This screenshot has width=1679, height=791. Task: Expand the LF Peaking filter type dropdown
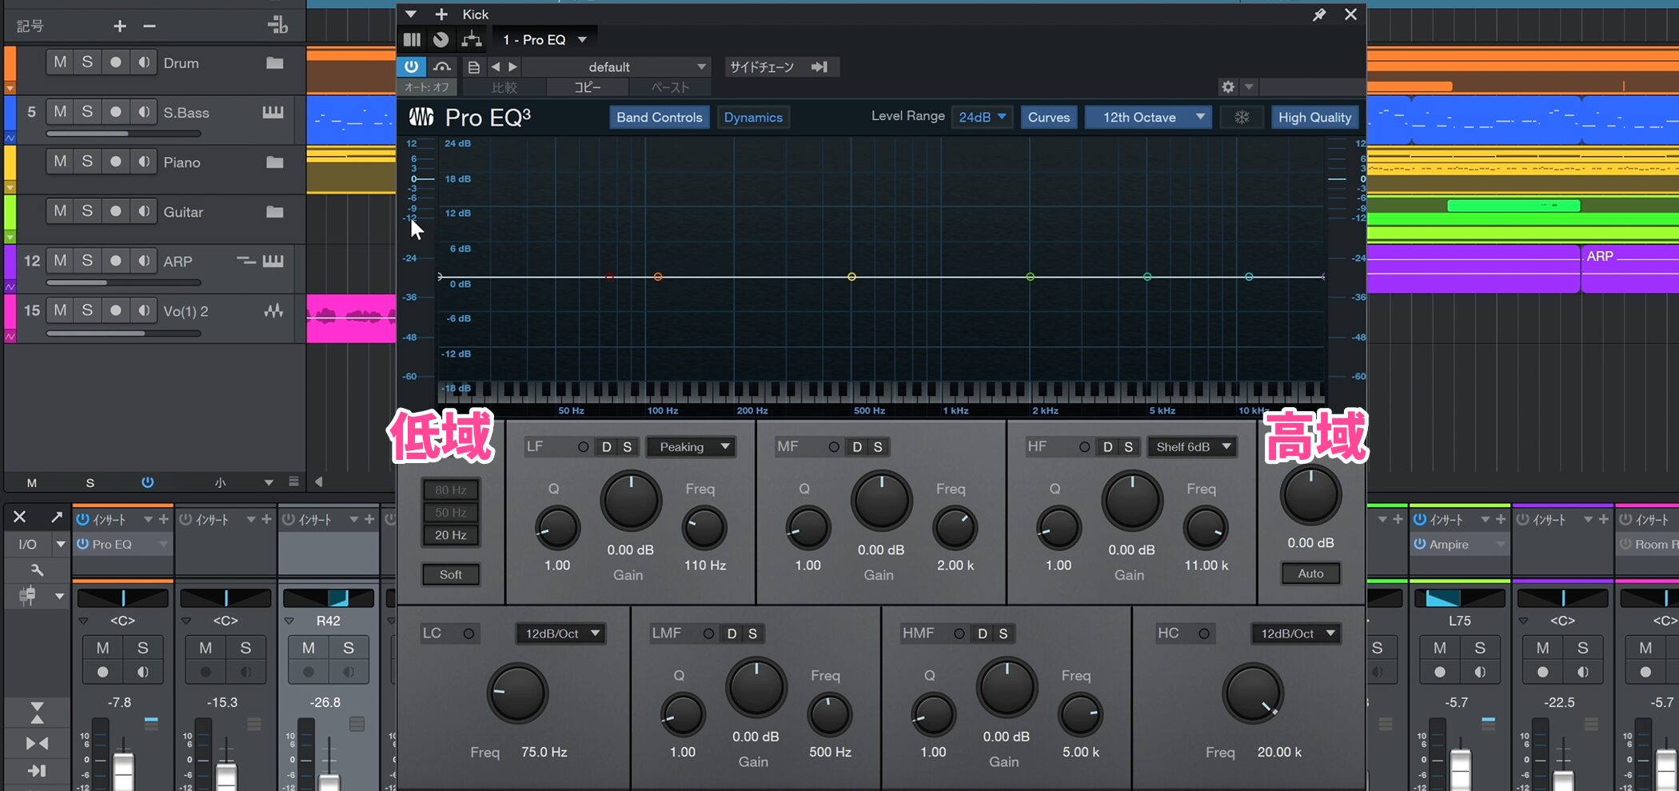tap(692, 447)
